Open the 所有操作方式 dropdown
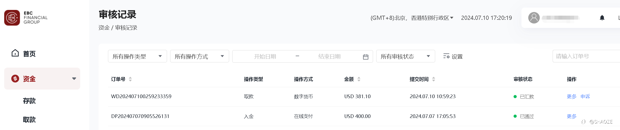 (x=200, y=56)
